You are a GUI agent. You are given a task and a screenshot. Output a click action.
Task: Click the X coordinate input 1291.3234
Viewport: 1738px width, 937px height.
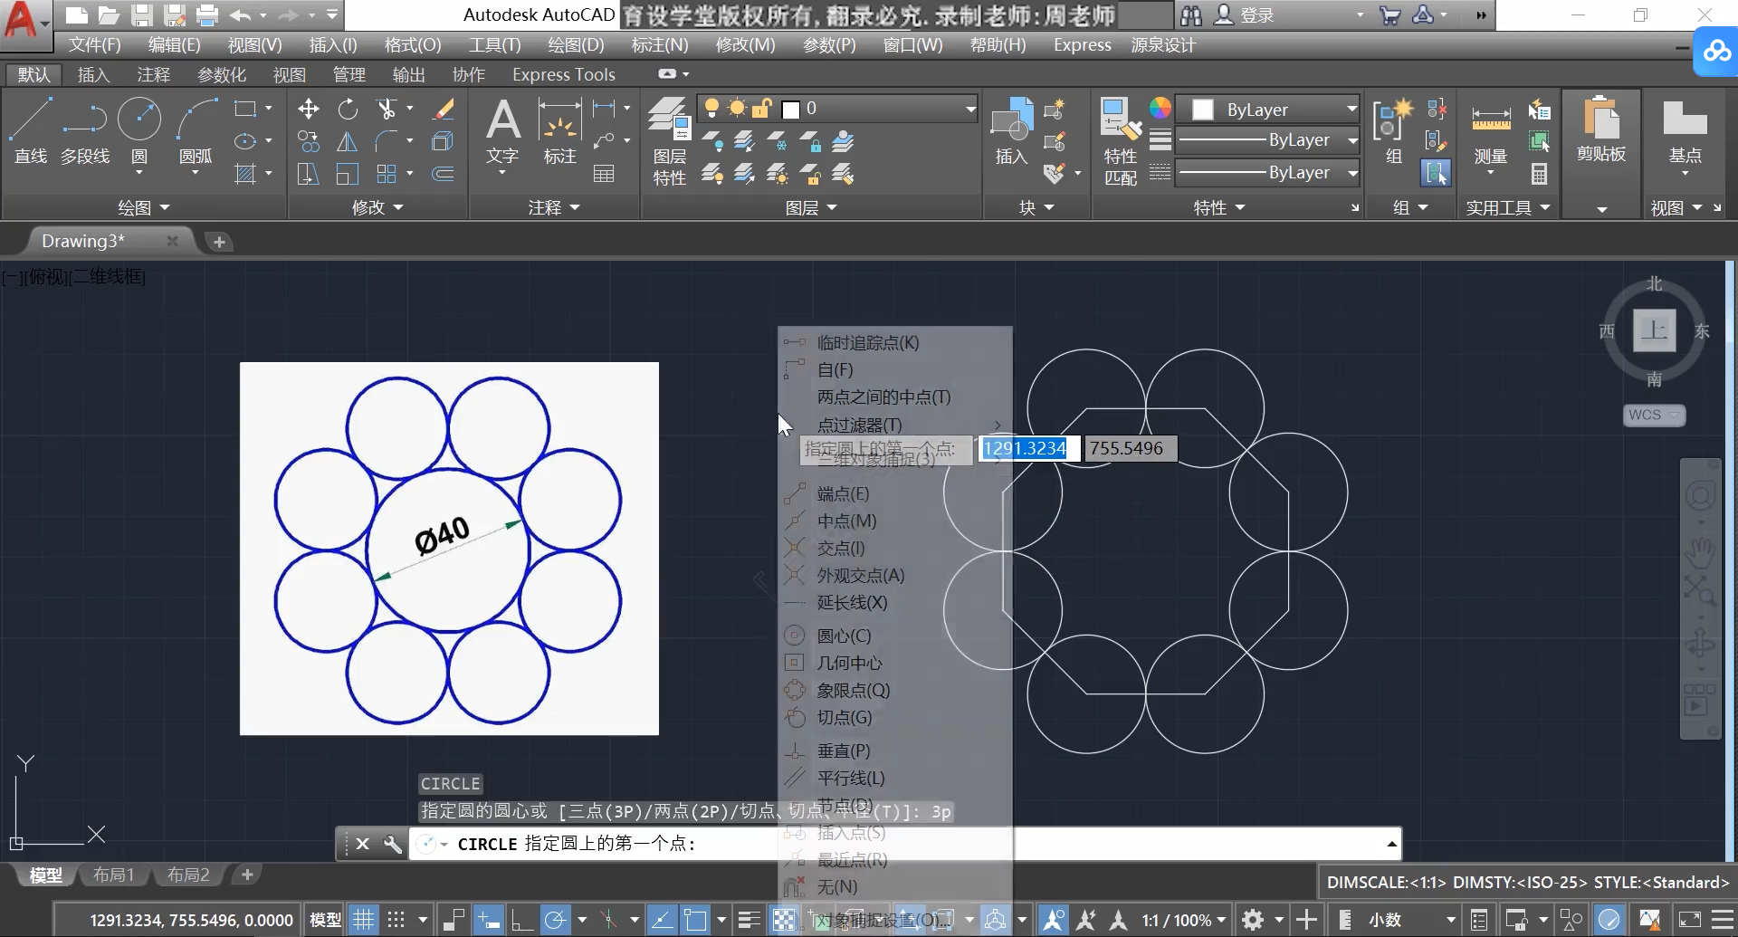click(1028, 448)
